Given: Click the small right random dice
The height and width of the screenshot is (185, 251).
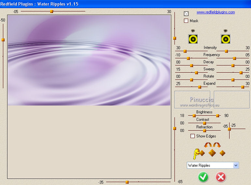Looking at the screenshot, I should [222, 153].
